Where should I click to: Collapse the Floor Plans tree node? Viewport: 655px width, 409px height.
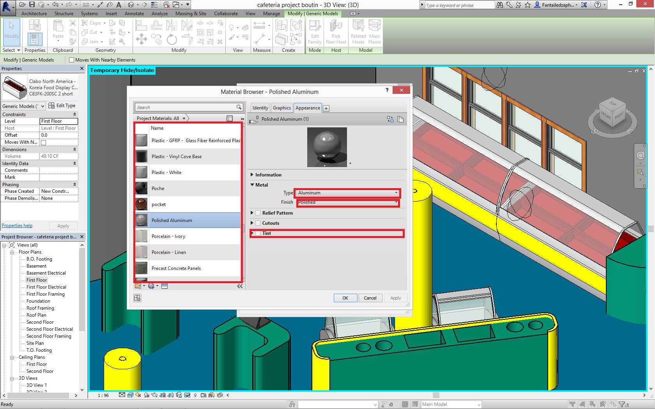(12, 252)
